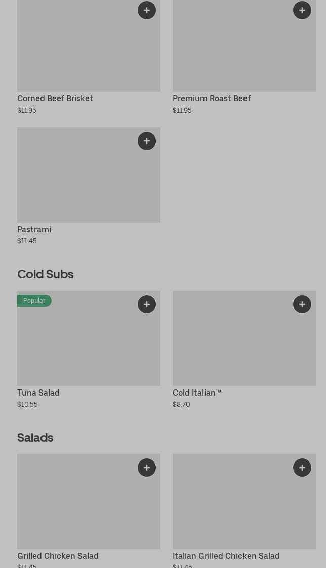Open Grilled Chicken Salad item title
Viewport: 326px width, 568px height.
(x=58, y=556)
